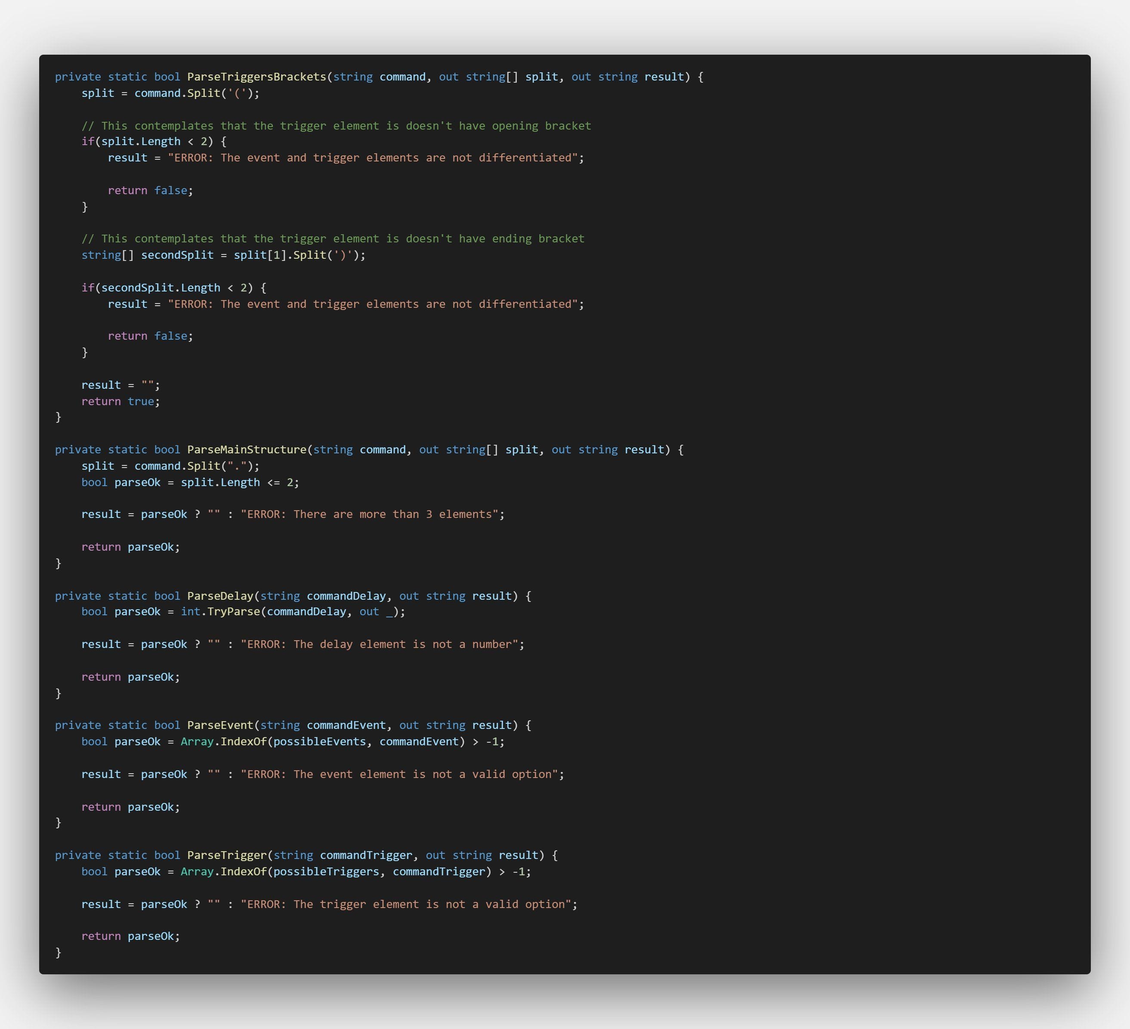Click the "trigger element is not a valid option" string
Image resolution: width=1130 pixels, height=1029 pixels.
click(406, 905)
